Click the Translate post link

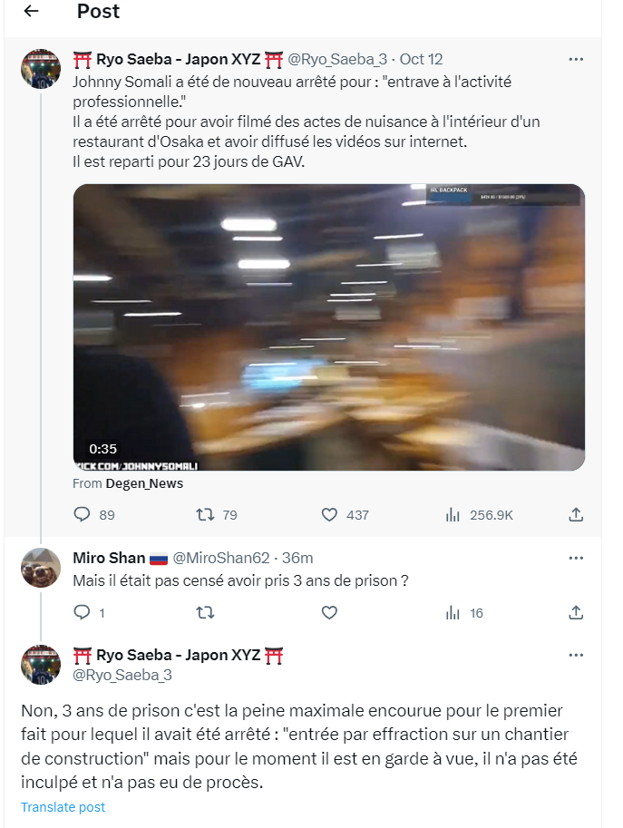coord(63,807)
